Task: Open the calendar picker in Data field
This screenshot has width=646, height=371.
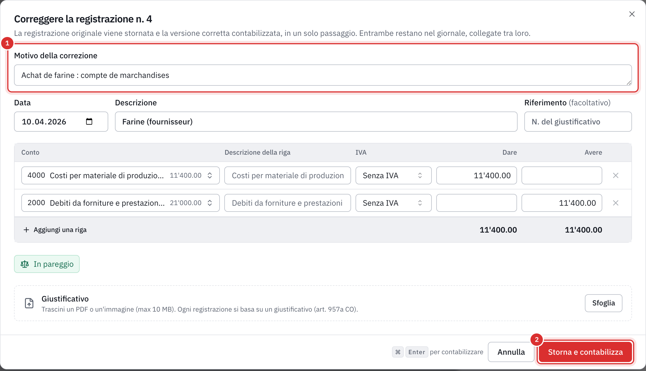Action: [89, 121]
